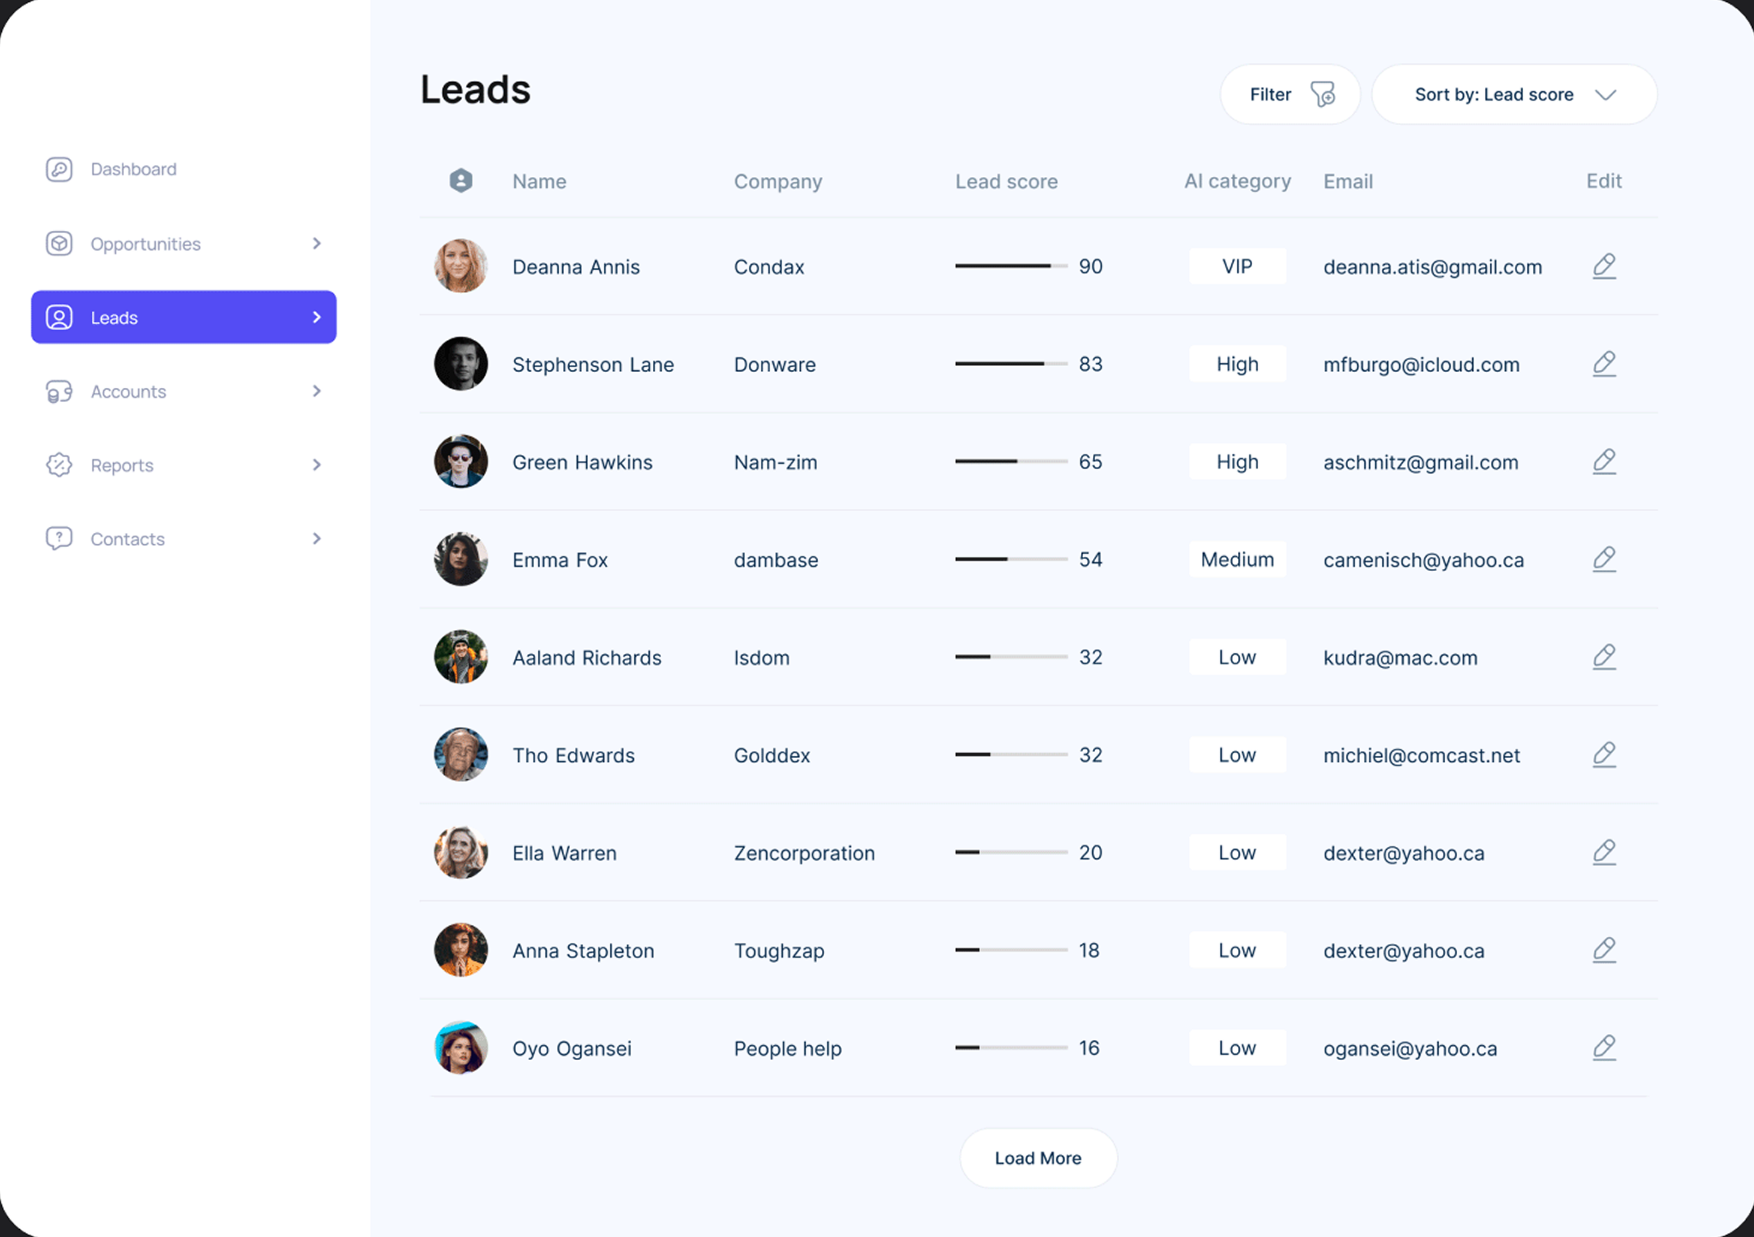Click the edit pencil for Deanna Annis
Image resolution: width=1754 pixels, height=1237 pixels.
pos(1604,267)
